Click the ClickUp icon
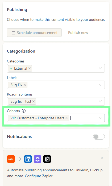Viewport: 112px width, 186px height. click(38, 159)
